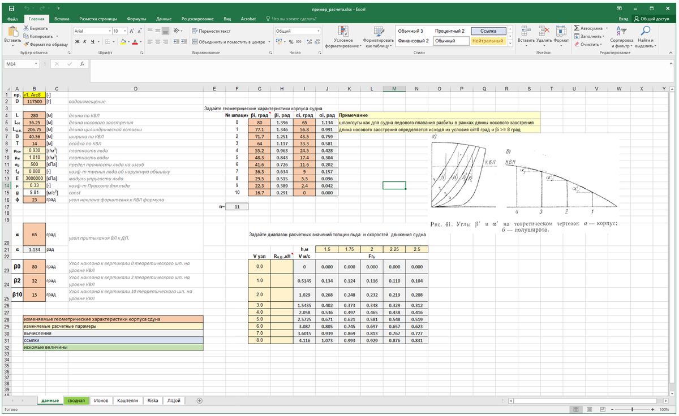Open the Кацтелян sheet tab

[x=127, y=400]
